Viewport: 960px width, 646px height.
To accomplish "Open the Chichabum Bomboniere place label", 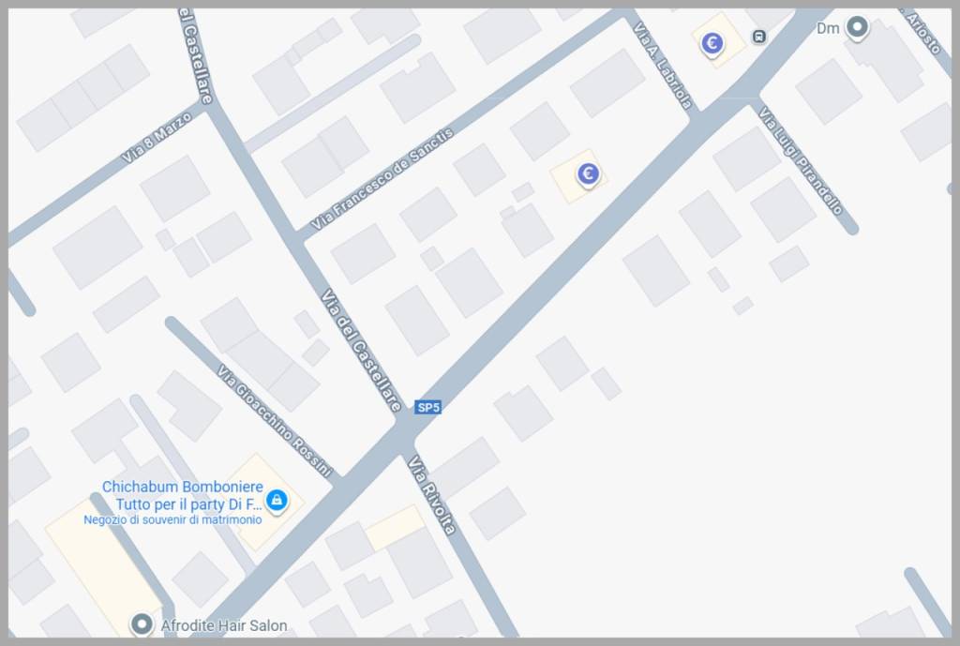I will point(183,495).
